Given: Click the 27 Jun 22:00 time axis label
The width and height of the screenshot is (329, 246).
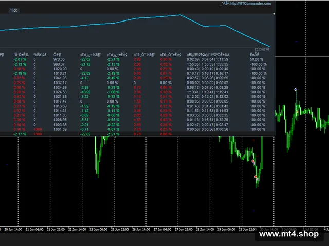Looking at the screenshot, I should point(184,229).
